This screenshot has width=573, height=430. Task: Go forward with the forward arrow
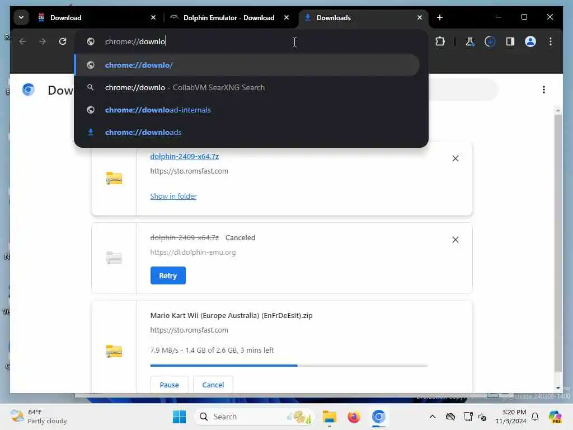click(43, 41)
